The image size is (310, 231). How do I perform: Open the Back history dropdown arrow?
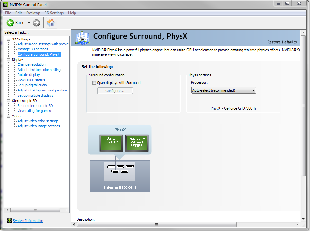click(29, 23)
